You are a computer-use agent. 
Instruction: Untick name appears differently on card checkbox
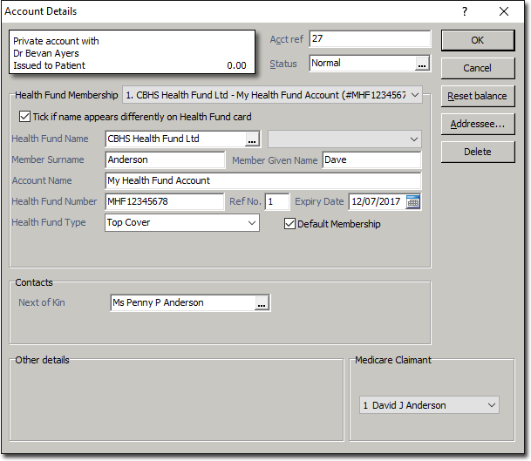point(24,117)
